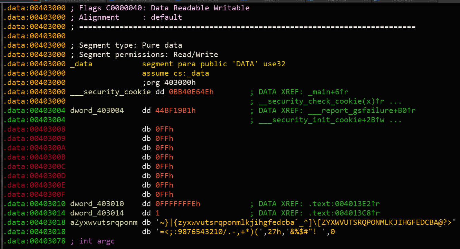
Task: Click the segment para public 'DATA' use32 text
Action: click(x=214, y=64)
